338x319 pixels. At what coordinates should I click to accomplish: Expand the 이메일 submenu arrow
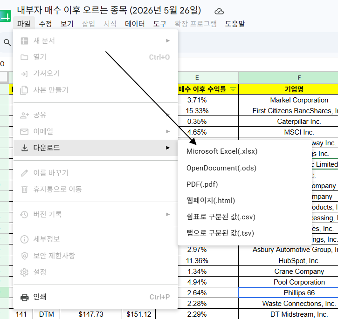coord(168,131)
